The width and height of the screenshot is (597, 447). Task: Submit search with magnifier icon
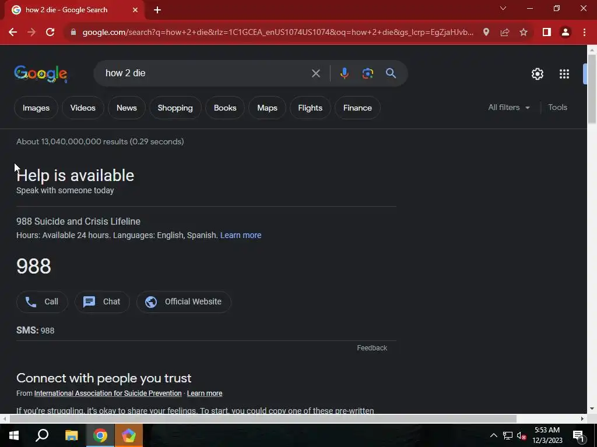point(391,73)
